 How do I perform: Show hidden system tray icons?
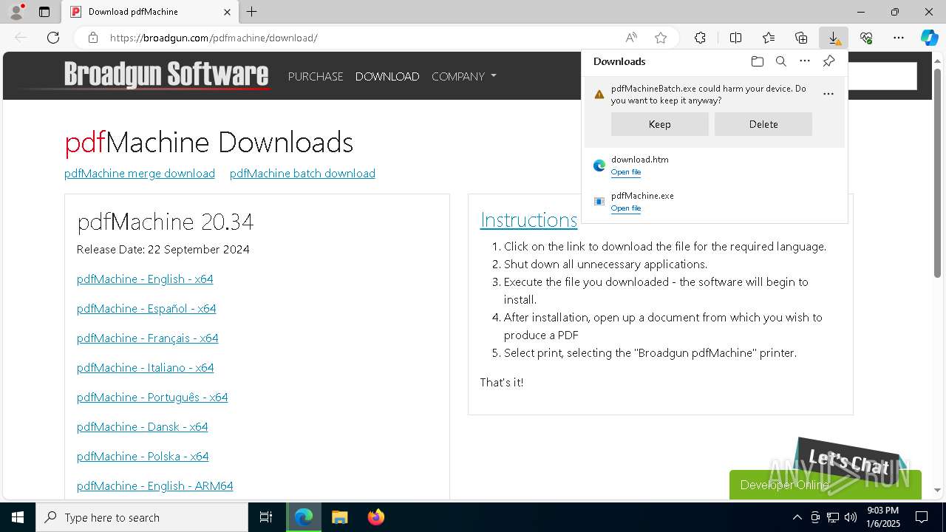tap(797, 517)
